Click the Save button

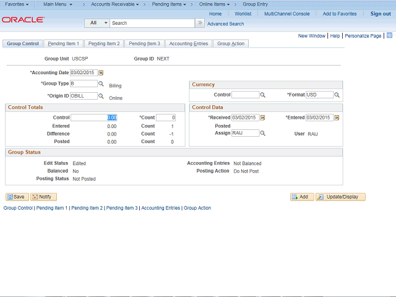pos(17,197)
